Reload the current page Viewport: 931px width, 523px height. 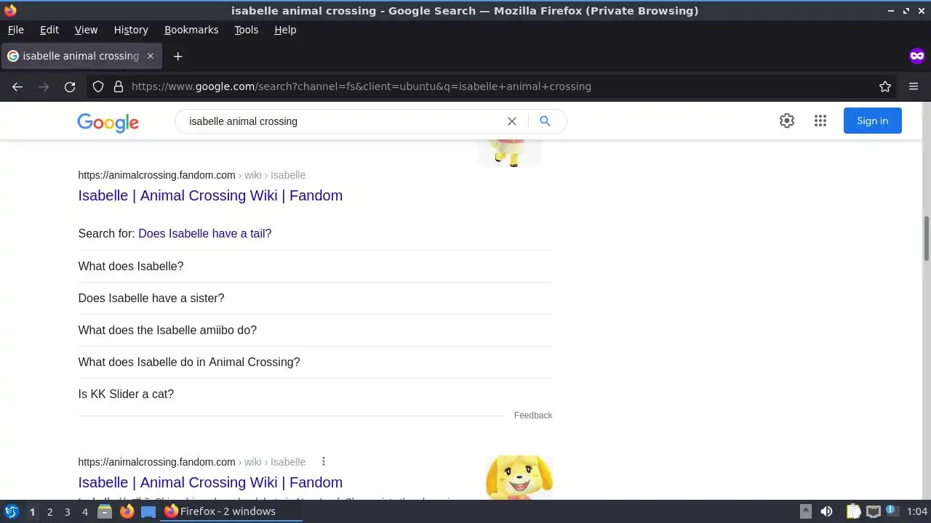tap(70, 86)
